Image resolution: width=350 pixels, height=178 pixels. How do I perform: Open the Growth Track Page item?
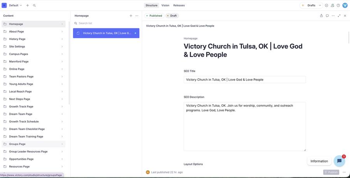33,107
